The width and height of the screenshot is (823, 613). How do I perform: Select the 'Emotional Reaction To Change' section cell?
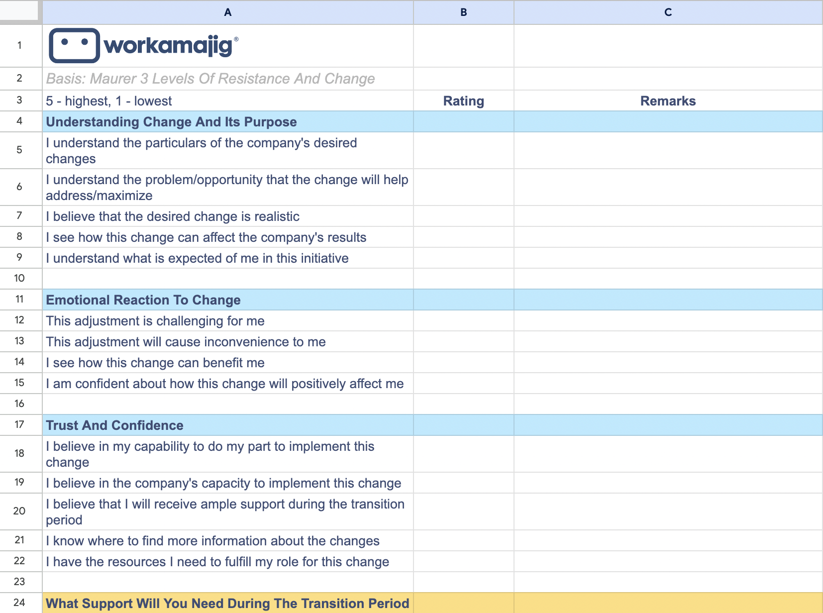coord(227,300)
